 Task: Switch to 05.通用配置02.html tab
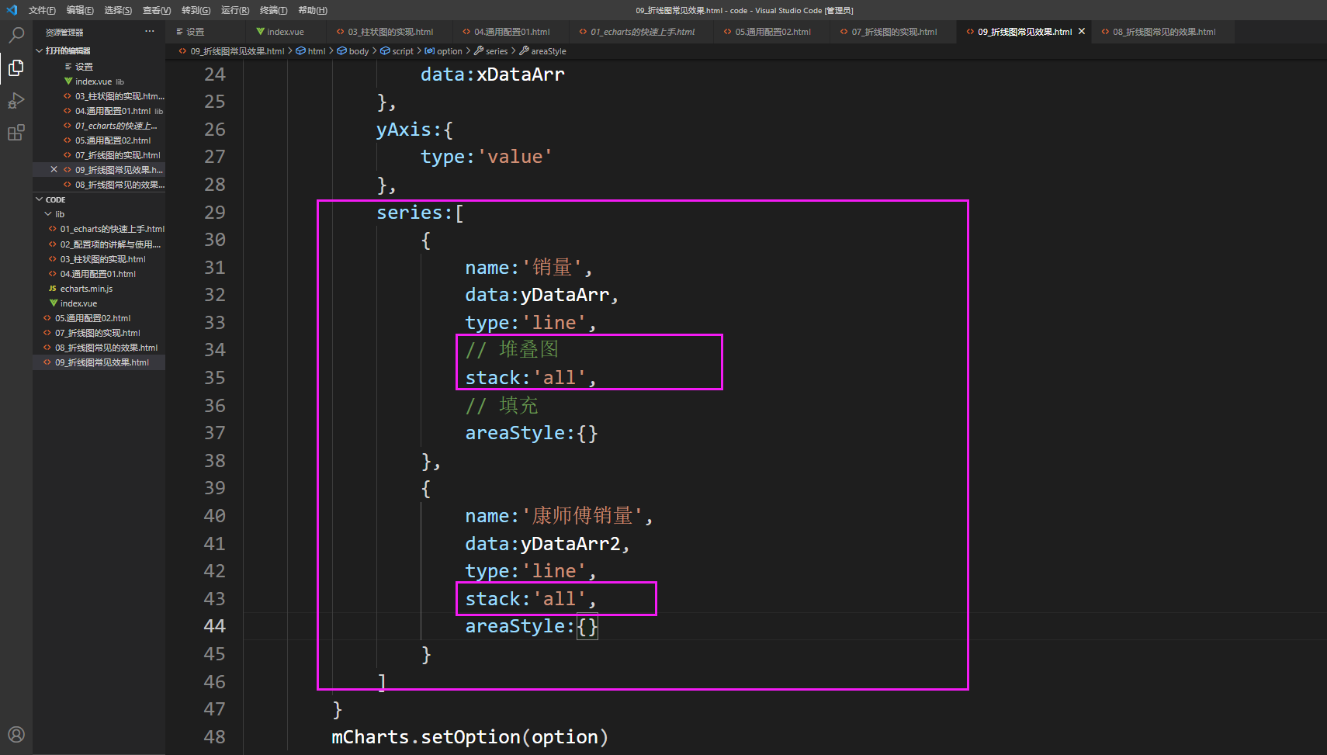pyautogui.click(x=773, y=32)
